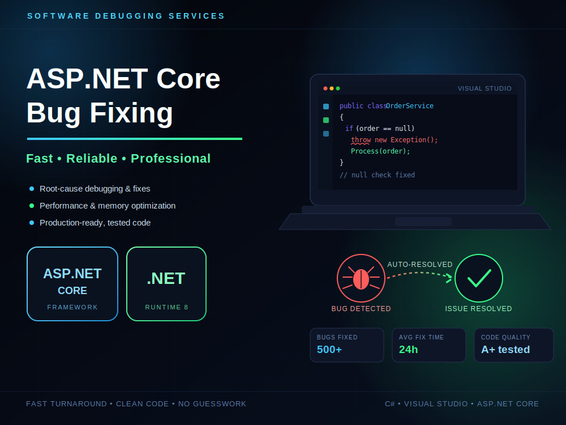Click the green checkmark resolved icon
This screenshot has width=566, height=425.
coord(479,278)
